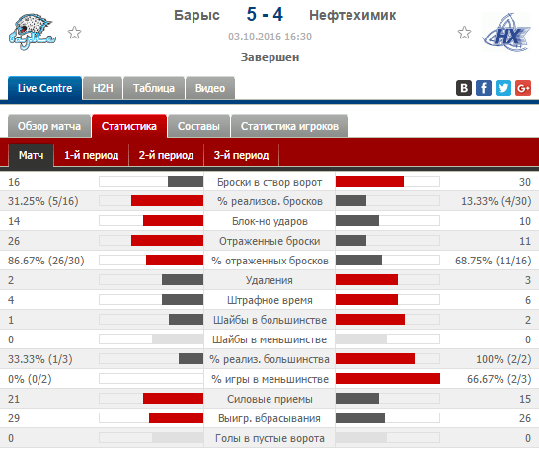Show statistics for 3-й период

[x=241, y=155]
